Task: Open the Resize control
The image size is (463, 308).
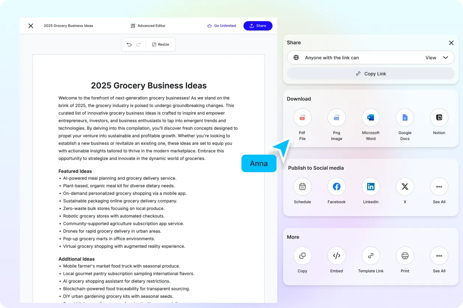Action: (x=161, y=44)
